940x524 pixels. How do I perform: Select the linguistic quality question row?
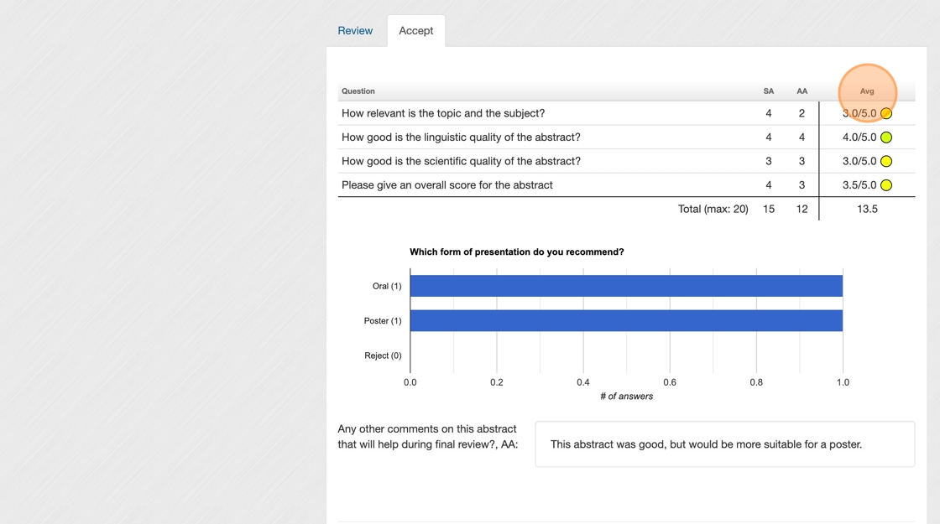pos(461,137)
